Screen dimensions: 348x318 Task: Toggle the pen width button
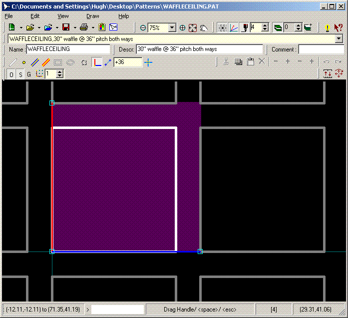(x=245, y=28)
